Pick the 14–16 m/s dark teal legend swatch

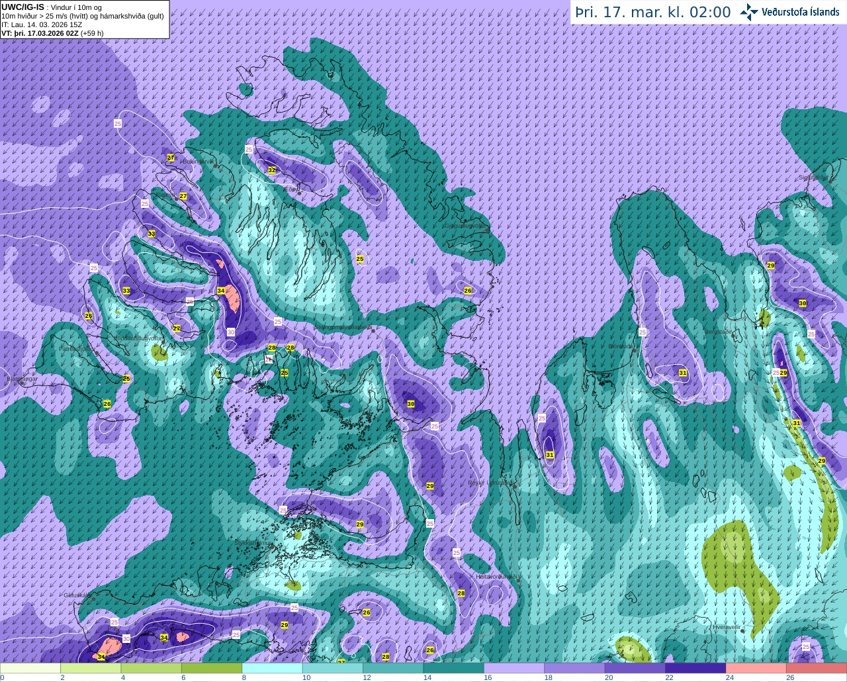[x=454, y=668]
